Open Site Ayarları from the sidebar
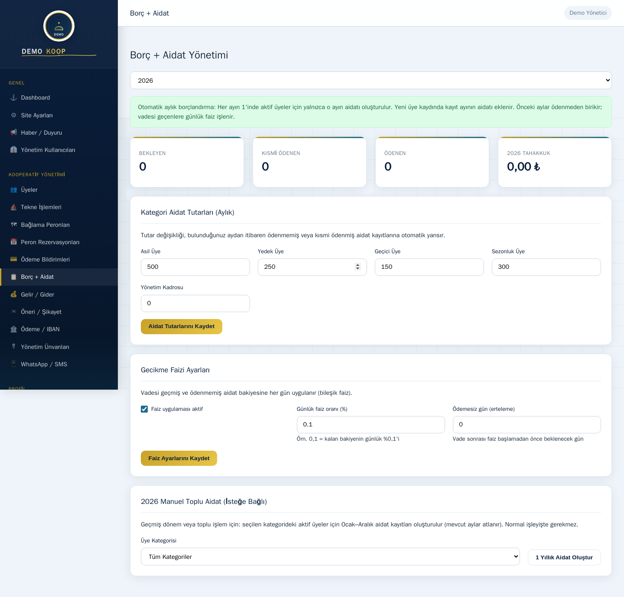Screen dimensions: 624x597 [59, 115]
